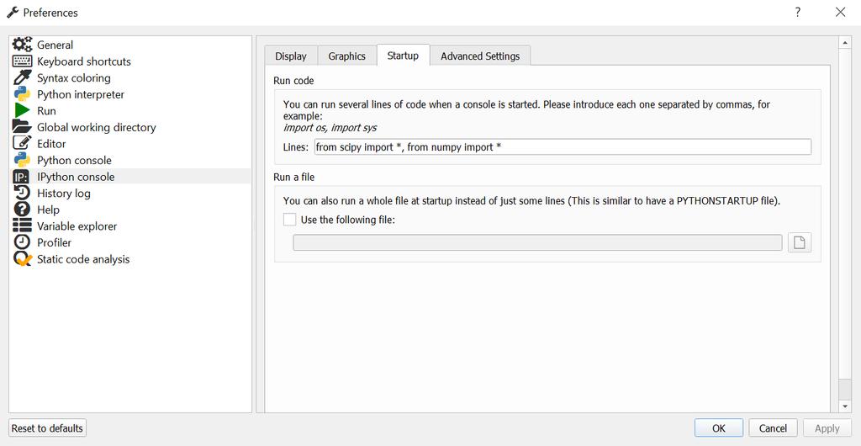The width and height of the screenshot is (861, 446).
Task: Click the Help question mark icon
Action: (x=23, y=210)
